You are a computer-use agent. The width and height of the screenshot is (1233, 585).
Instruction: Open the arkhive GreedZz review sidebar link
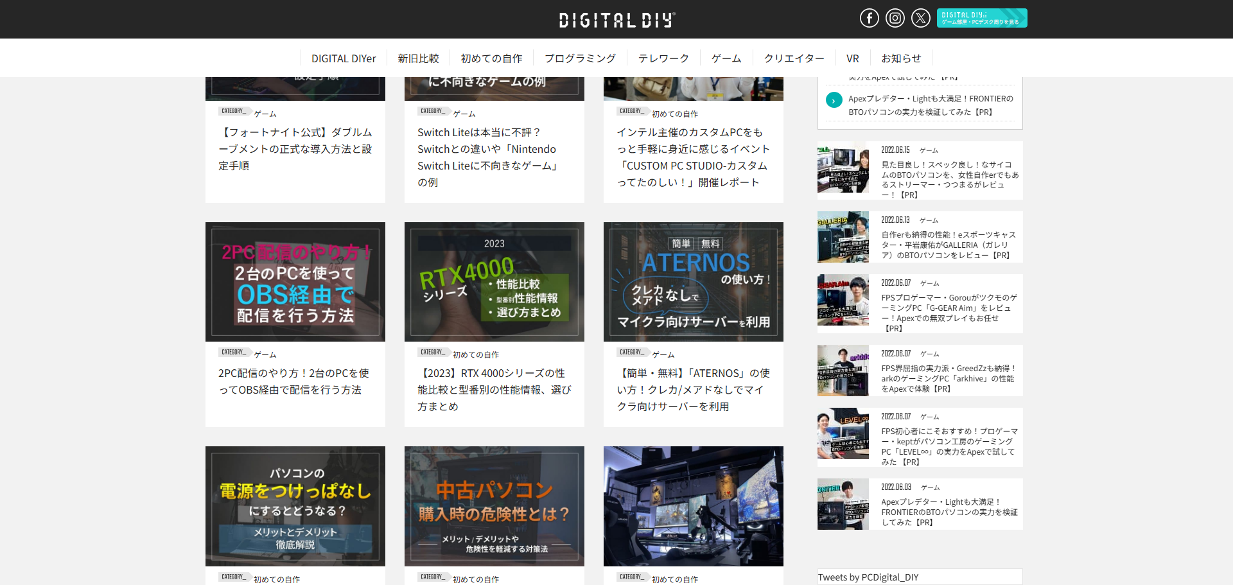tap(948, 378)
